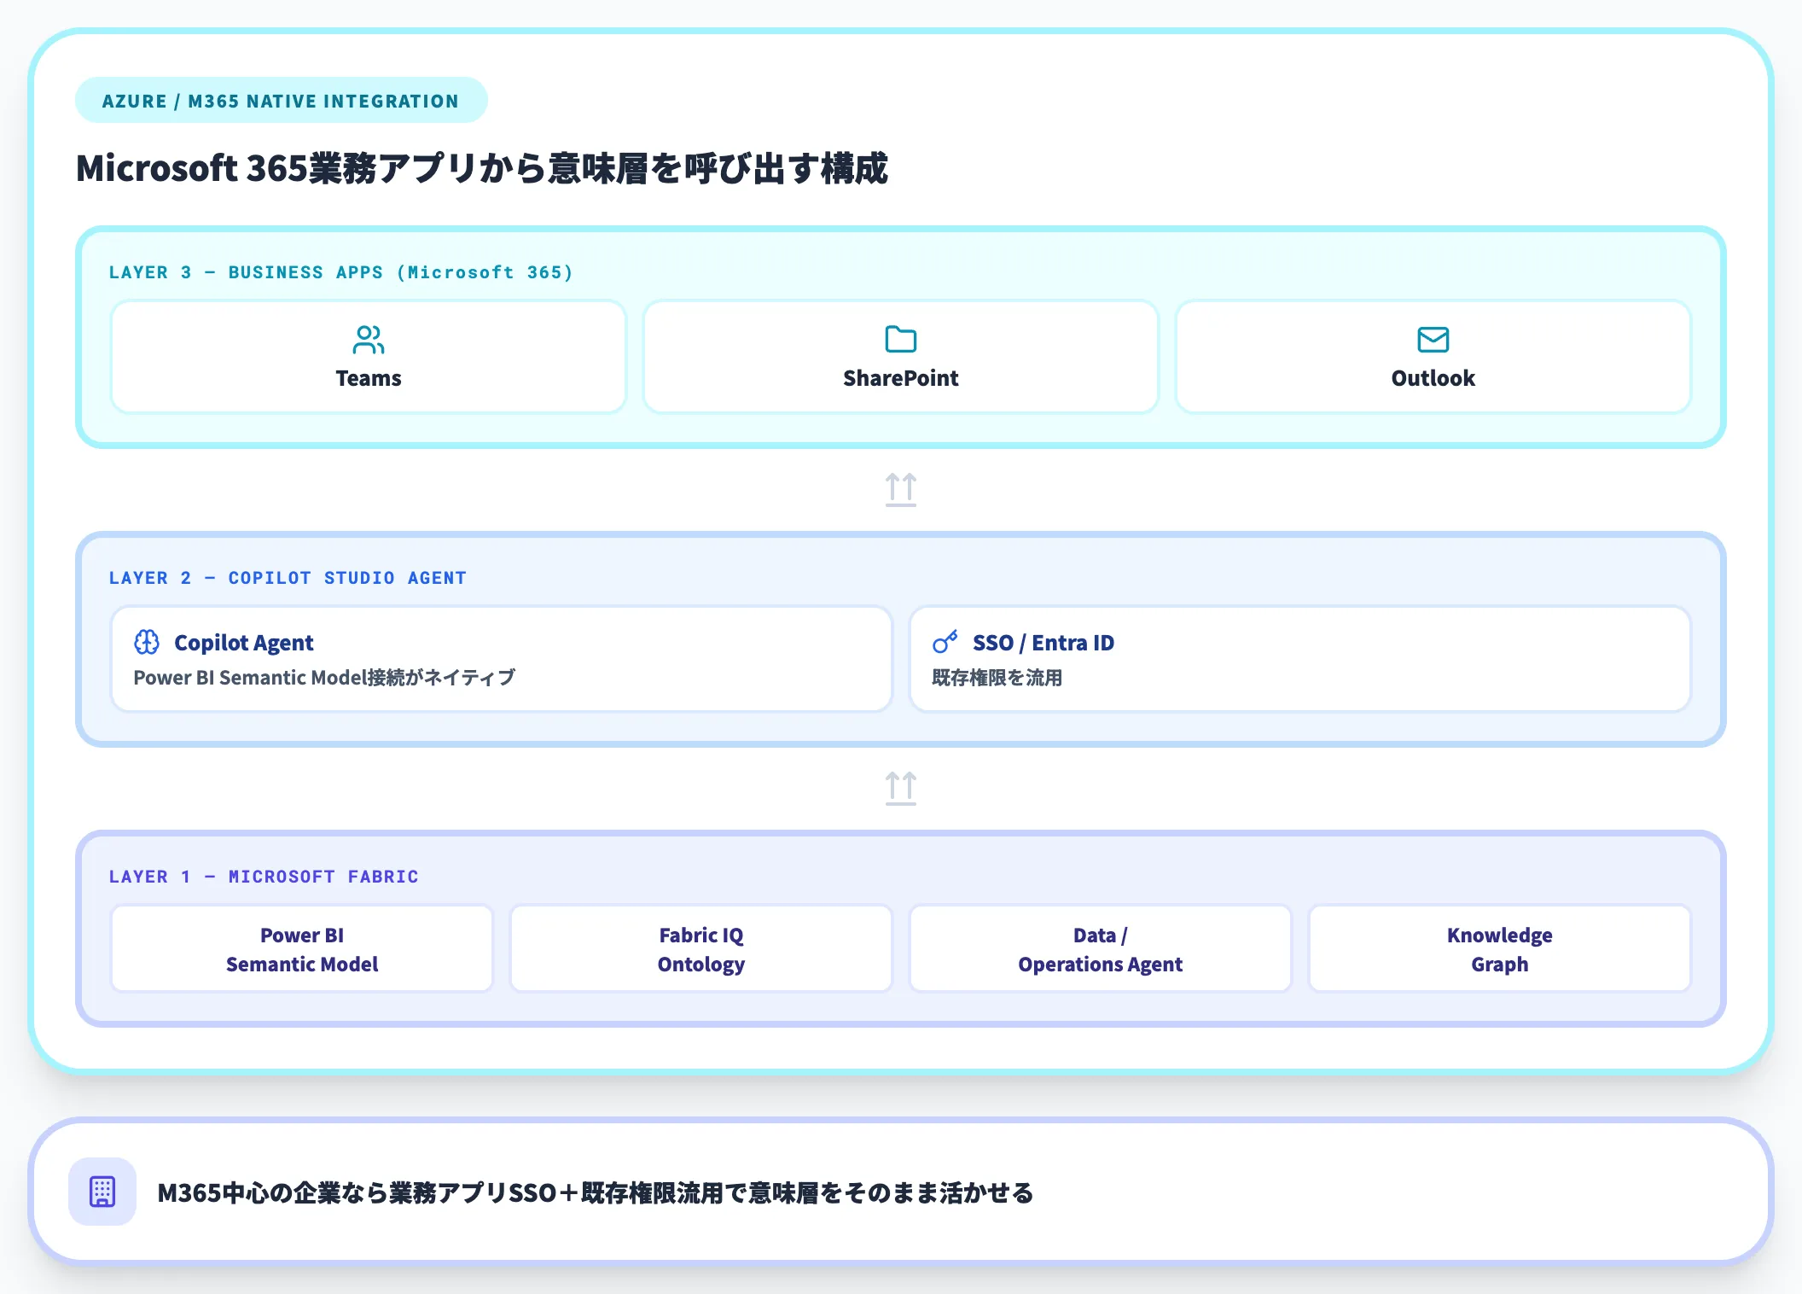This screenshot has height=1294, width=1802.
Task: Click the up arrows below Layer 3
Action: click(x=900, y=489)
